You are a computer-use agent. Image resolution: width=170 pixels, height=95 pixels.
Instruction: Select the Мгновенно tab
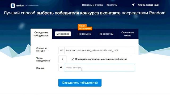[63, 34]
